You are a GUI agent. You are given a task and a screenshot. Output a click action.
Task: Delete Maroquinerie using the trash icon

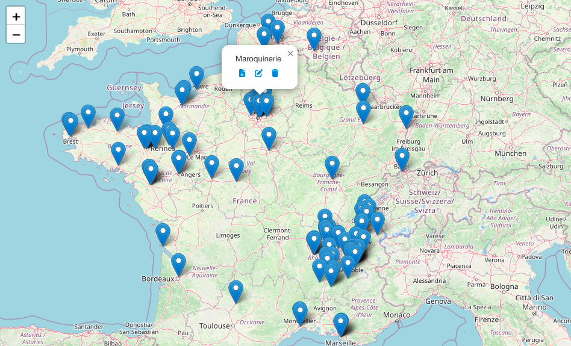coord(275,73)
